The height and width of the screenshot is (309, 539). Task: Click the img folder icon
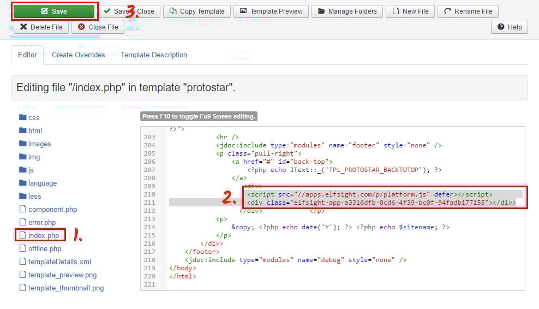tap(23, 157)
